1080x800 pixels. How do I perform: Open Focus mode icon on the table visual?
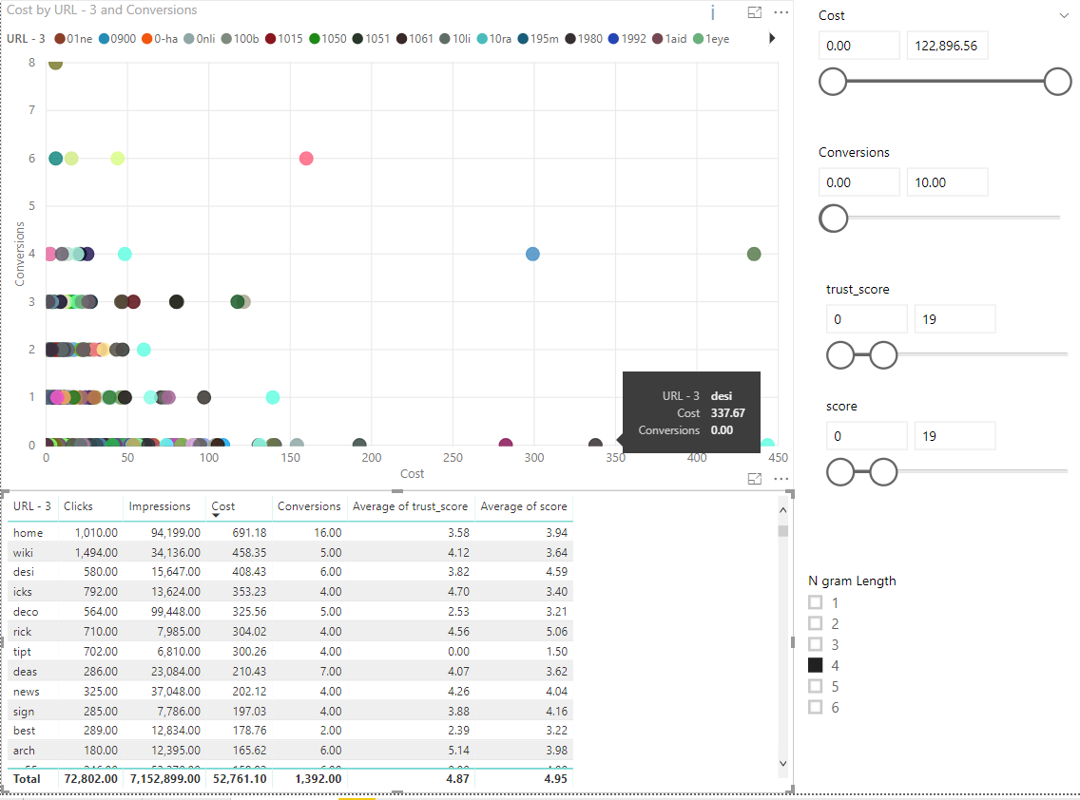pos(756,479)
